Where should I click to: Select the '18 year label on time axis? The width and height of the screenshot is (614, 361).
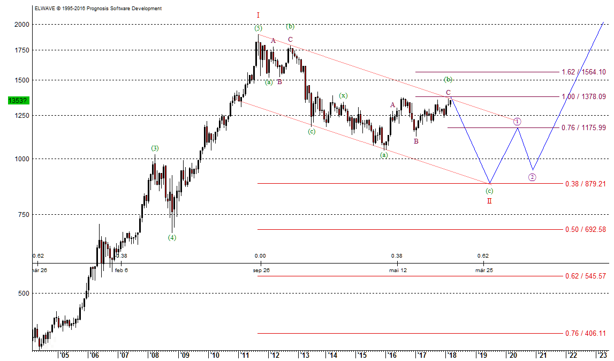coord(451,355)
